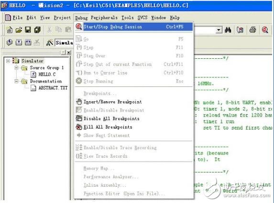This screenshot has width=274, height=203.
Task: Collapse the Simulator tree node
Action: 8,61
